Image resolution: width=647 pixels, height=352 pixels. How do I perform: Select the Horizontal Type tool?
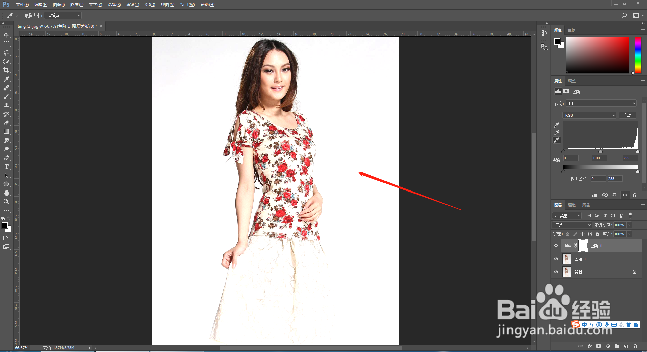(x=6, y=167)
